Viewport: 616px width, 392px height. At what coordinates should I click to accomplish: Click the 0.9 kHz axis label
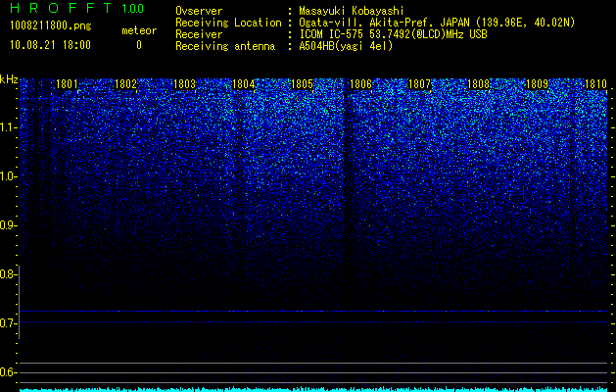(7, 225)
